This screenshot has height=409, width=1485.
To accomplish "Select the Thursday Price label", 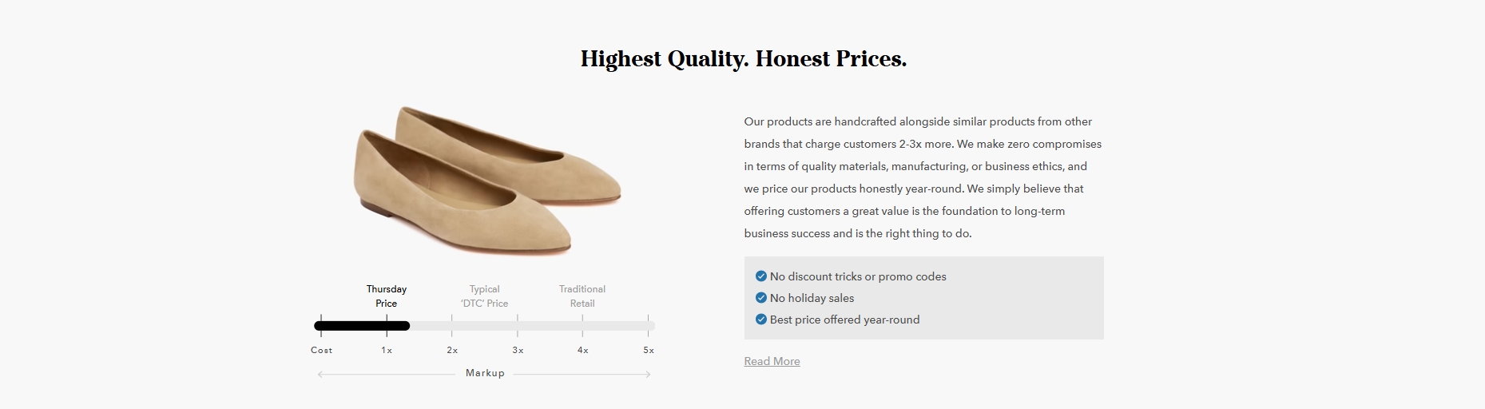I will tap(387, 296).
